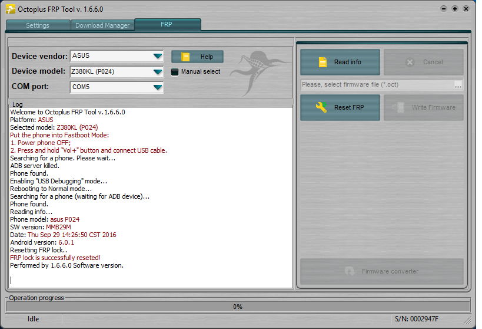
Task: Click log line 'Date: Thu Sep 29 14:26:50 CST 2016'
Action: (64, 235)
